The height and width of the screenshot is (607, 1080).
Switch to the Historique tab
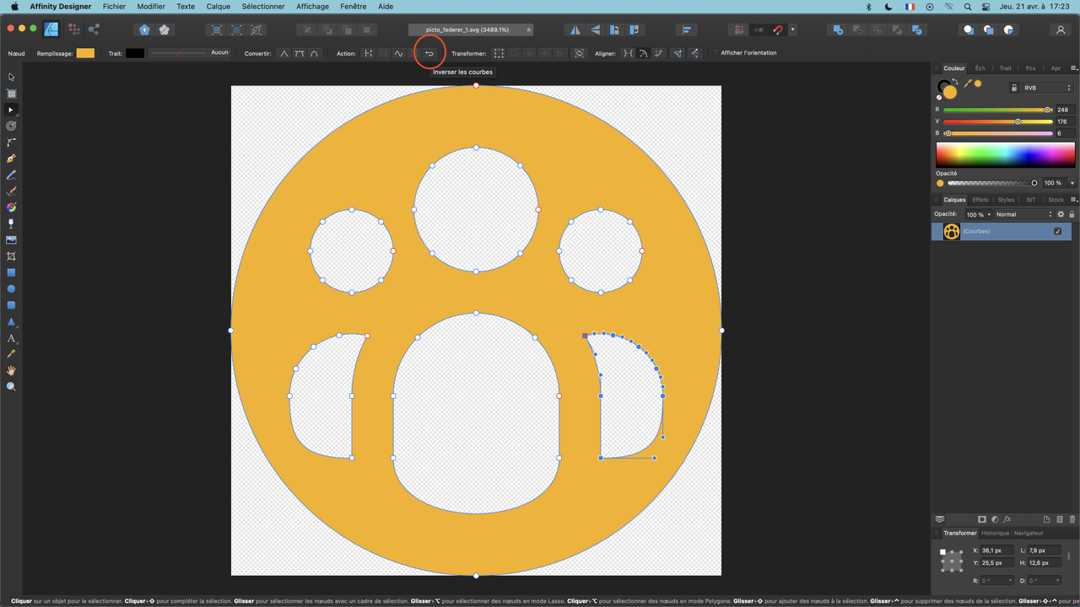pos(995,533)
